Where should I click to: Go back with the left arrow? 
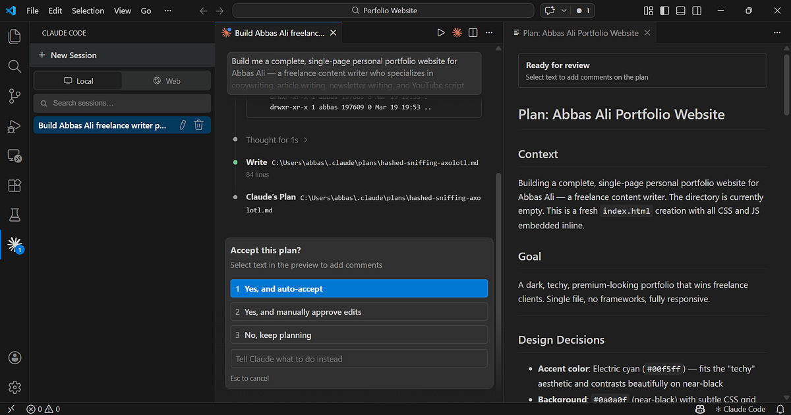coord(204,11)
